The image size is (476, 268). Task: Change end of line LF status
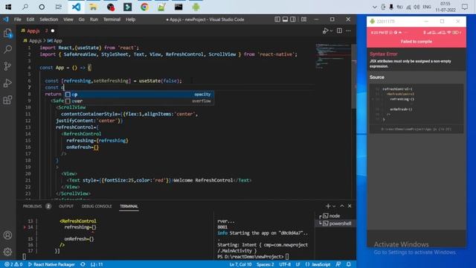pos(297,264)
